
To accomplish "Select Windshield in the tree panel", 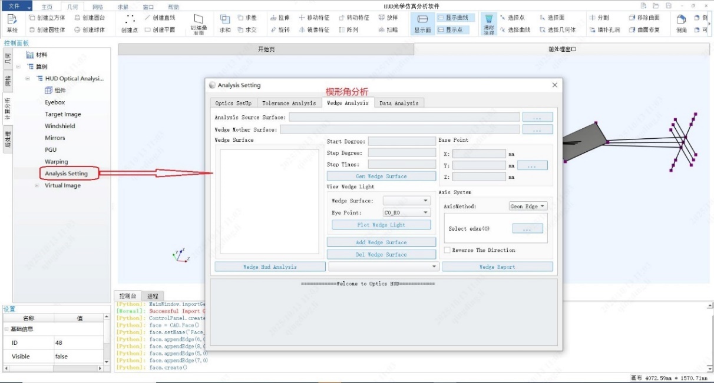I will [x=60, y=126].
